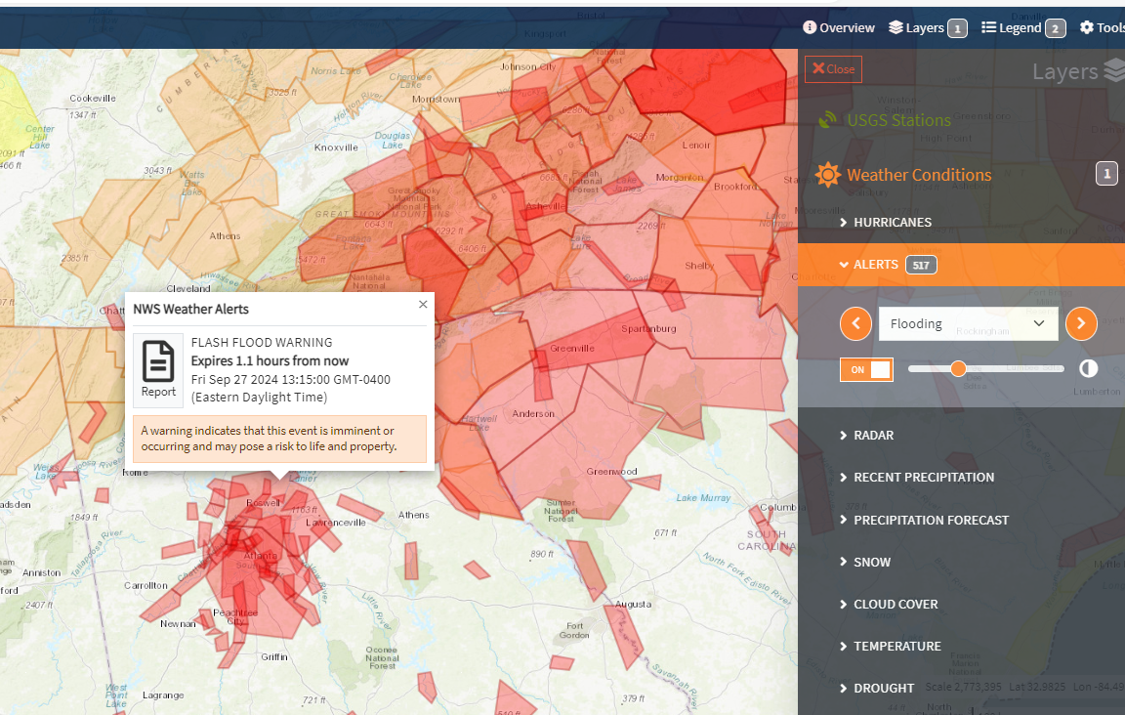Open the Overview info panel

click(x=838, y=27)
